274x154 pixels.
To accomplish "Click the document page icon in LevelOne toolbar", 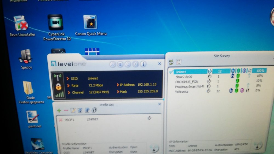I will [128, 64].
